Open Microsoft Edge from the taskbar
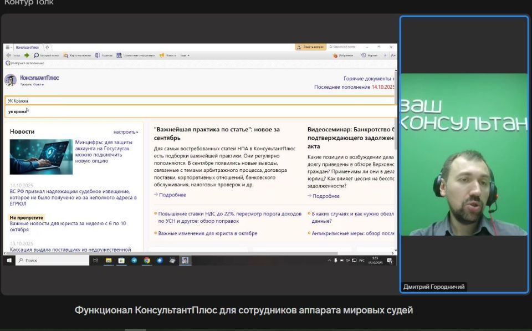 click(x=160, y=260)
